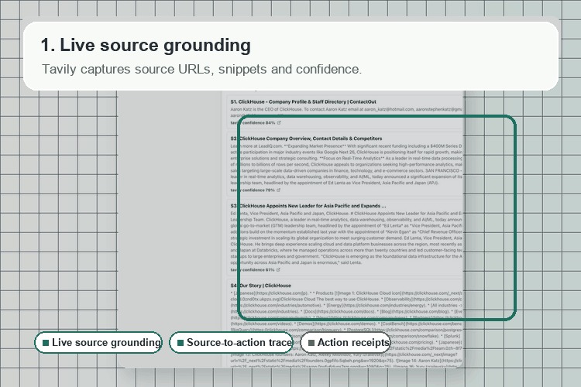Click subtitle 'Tavily captures source URLs, snippets and confidence.'

pos(201,69)
